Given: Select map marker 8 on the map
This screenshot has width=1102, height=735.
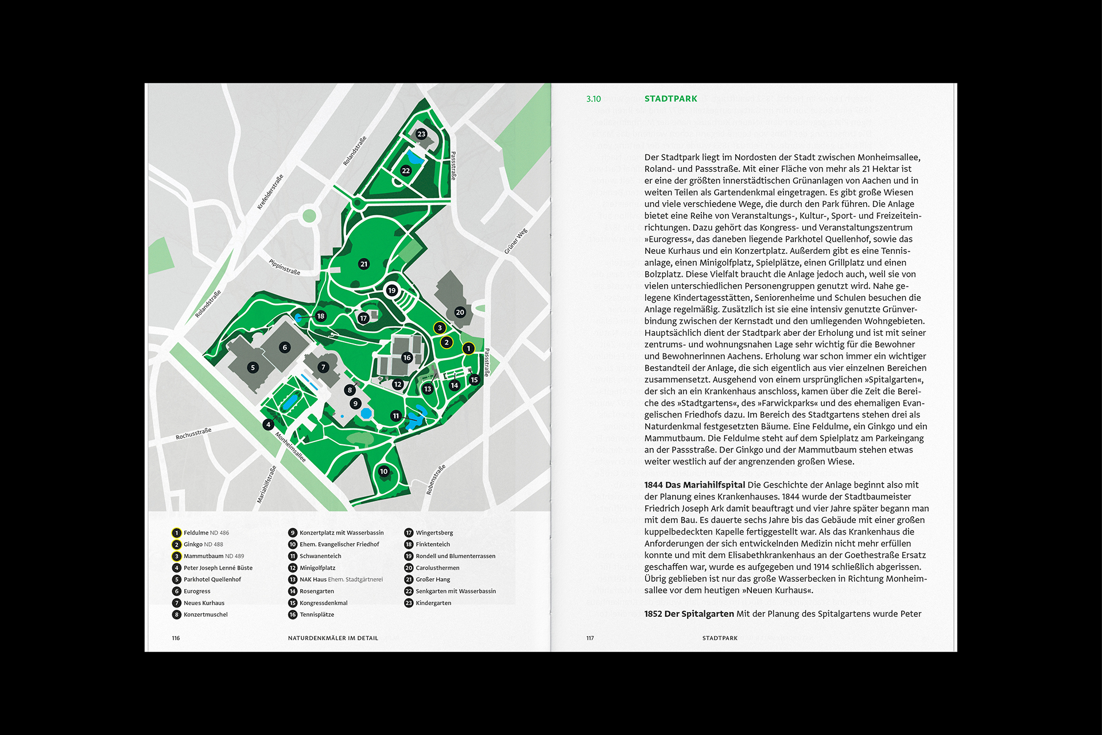Looking at the screenshot, I should pyautogui.click(x=350, y=390).
